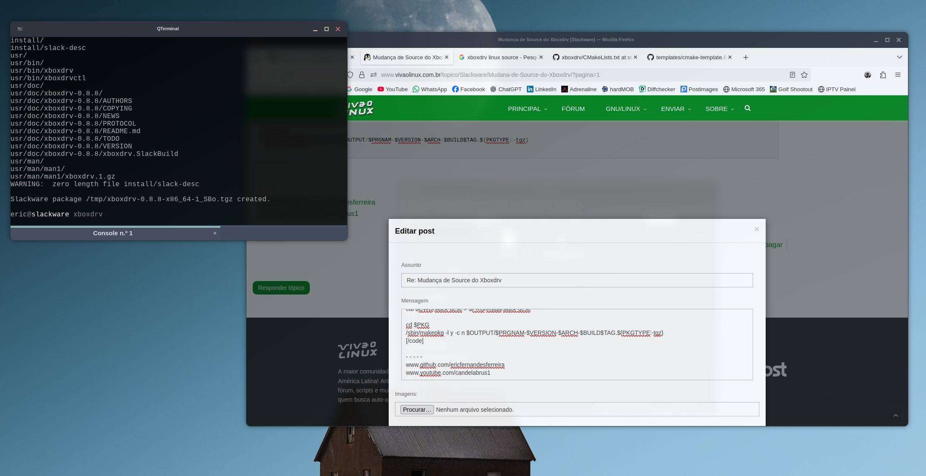Image resolution: width=926 pixels, height=476 pixels.
Task: Open the list all tabs chevron
Action: click(x=899, y=57)
